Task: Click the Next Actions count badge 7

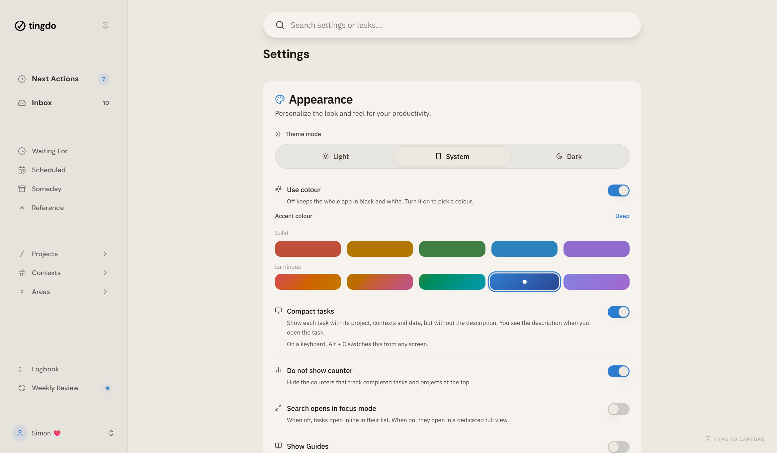Action: point(104,79)
